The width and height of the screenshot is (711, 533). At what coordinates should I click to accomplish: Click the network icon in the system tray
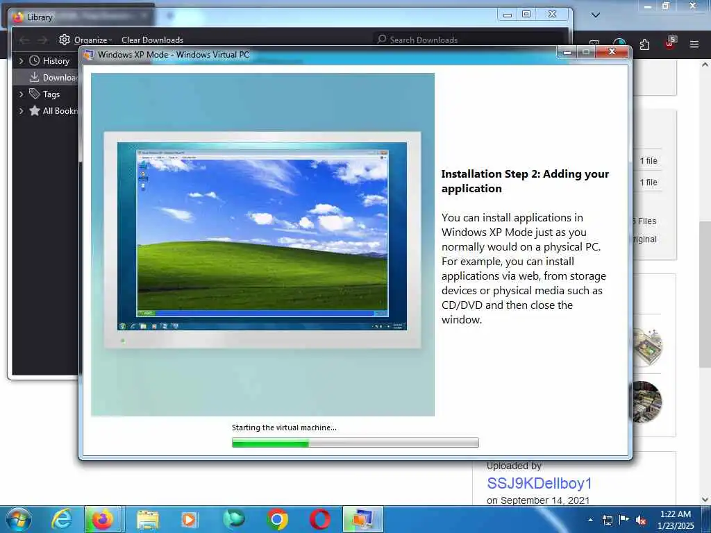[x=607, y=520]
